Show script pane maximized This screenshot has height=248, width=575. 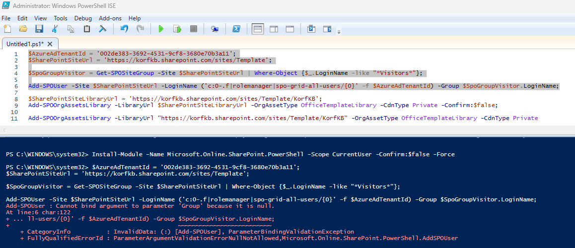click(x=289, y=29)
